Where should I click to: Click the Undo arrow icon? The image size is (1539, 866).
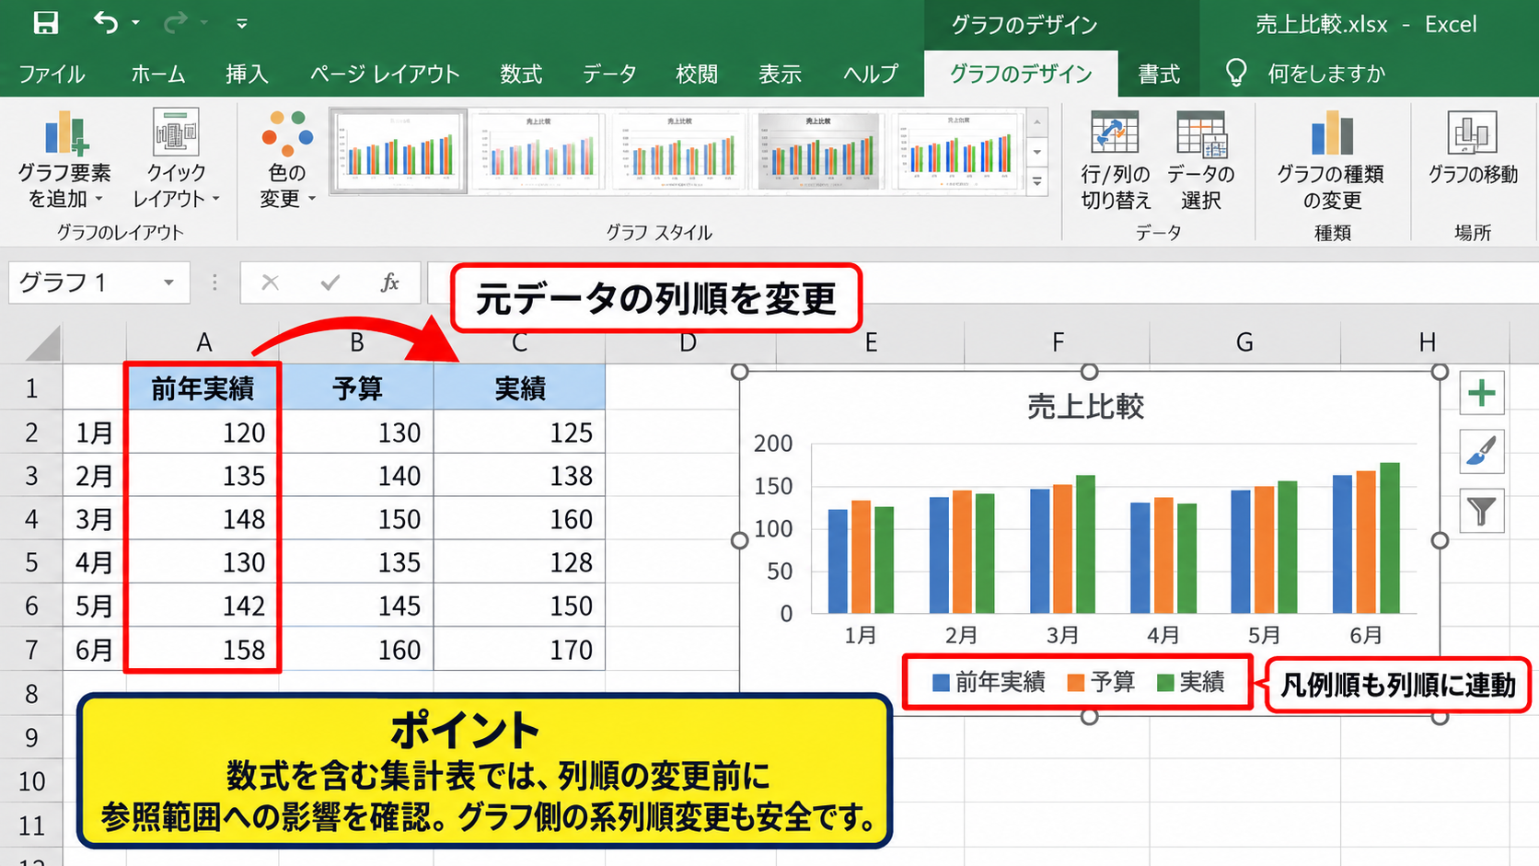coord(106,22)
